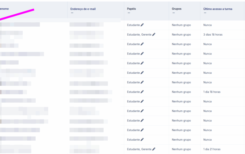The image size is (245, 154).
Task: Edit roles for user last seen 3 dias 18 horas
Action: tap(154, 35)
